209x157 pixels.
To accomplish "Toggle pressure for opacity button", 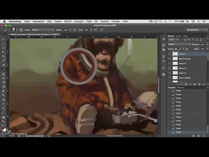I will [x=74, y=30].
